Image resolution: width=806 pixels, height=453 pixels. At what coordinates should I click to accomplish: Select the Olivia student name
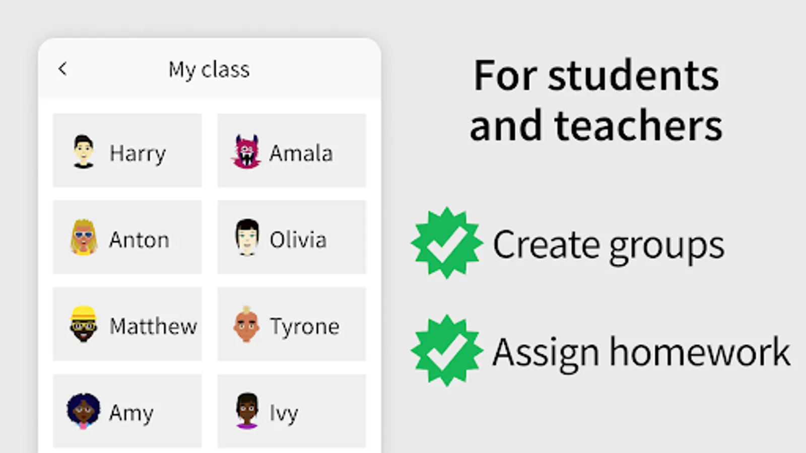click(x=298, y=240)
